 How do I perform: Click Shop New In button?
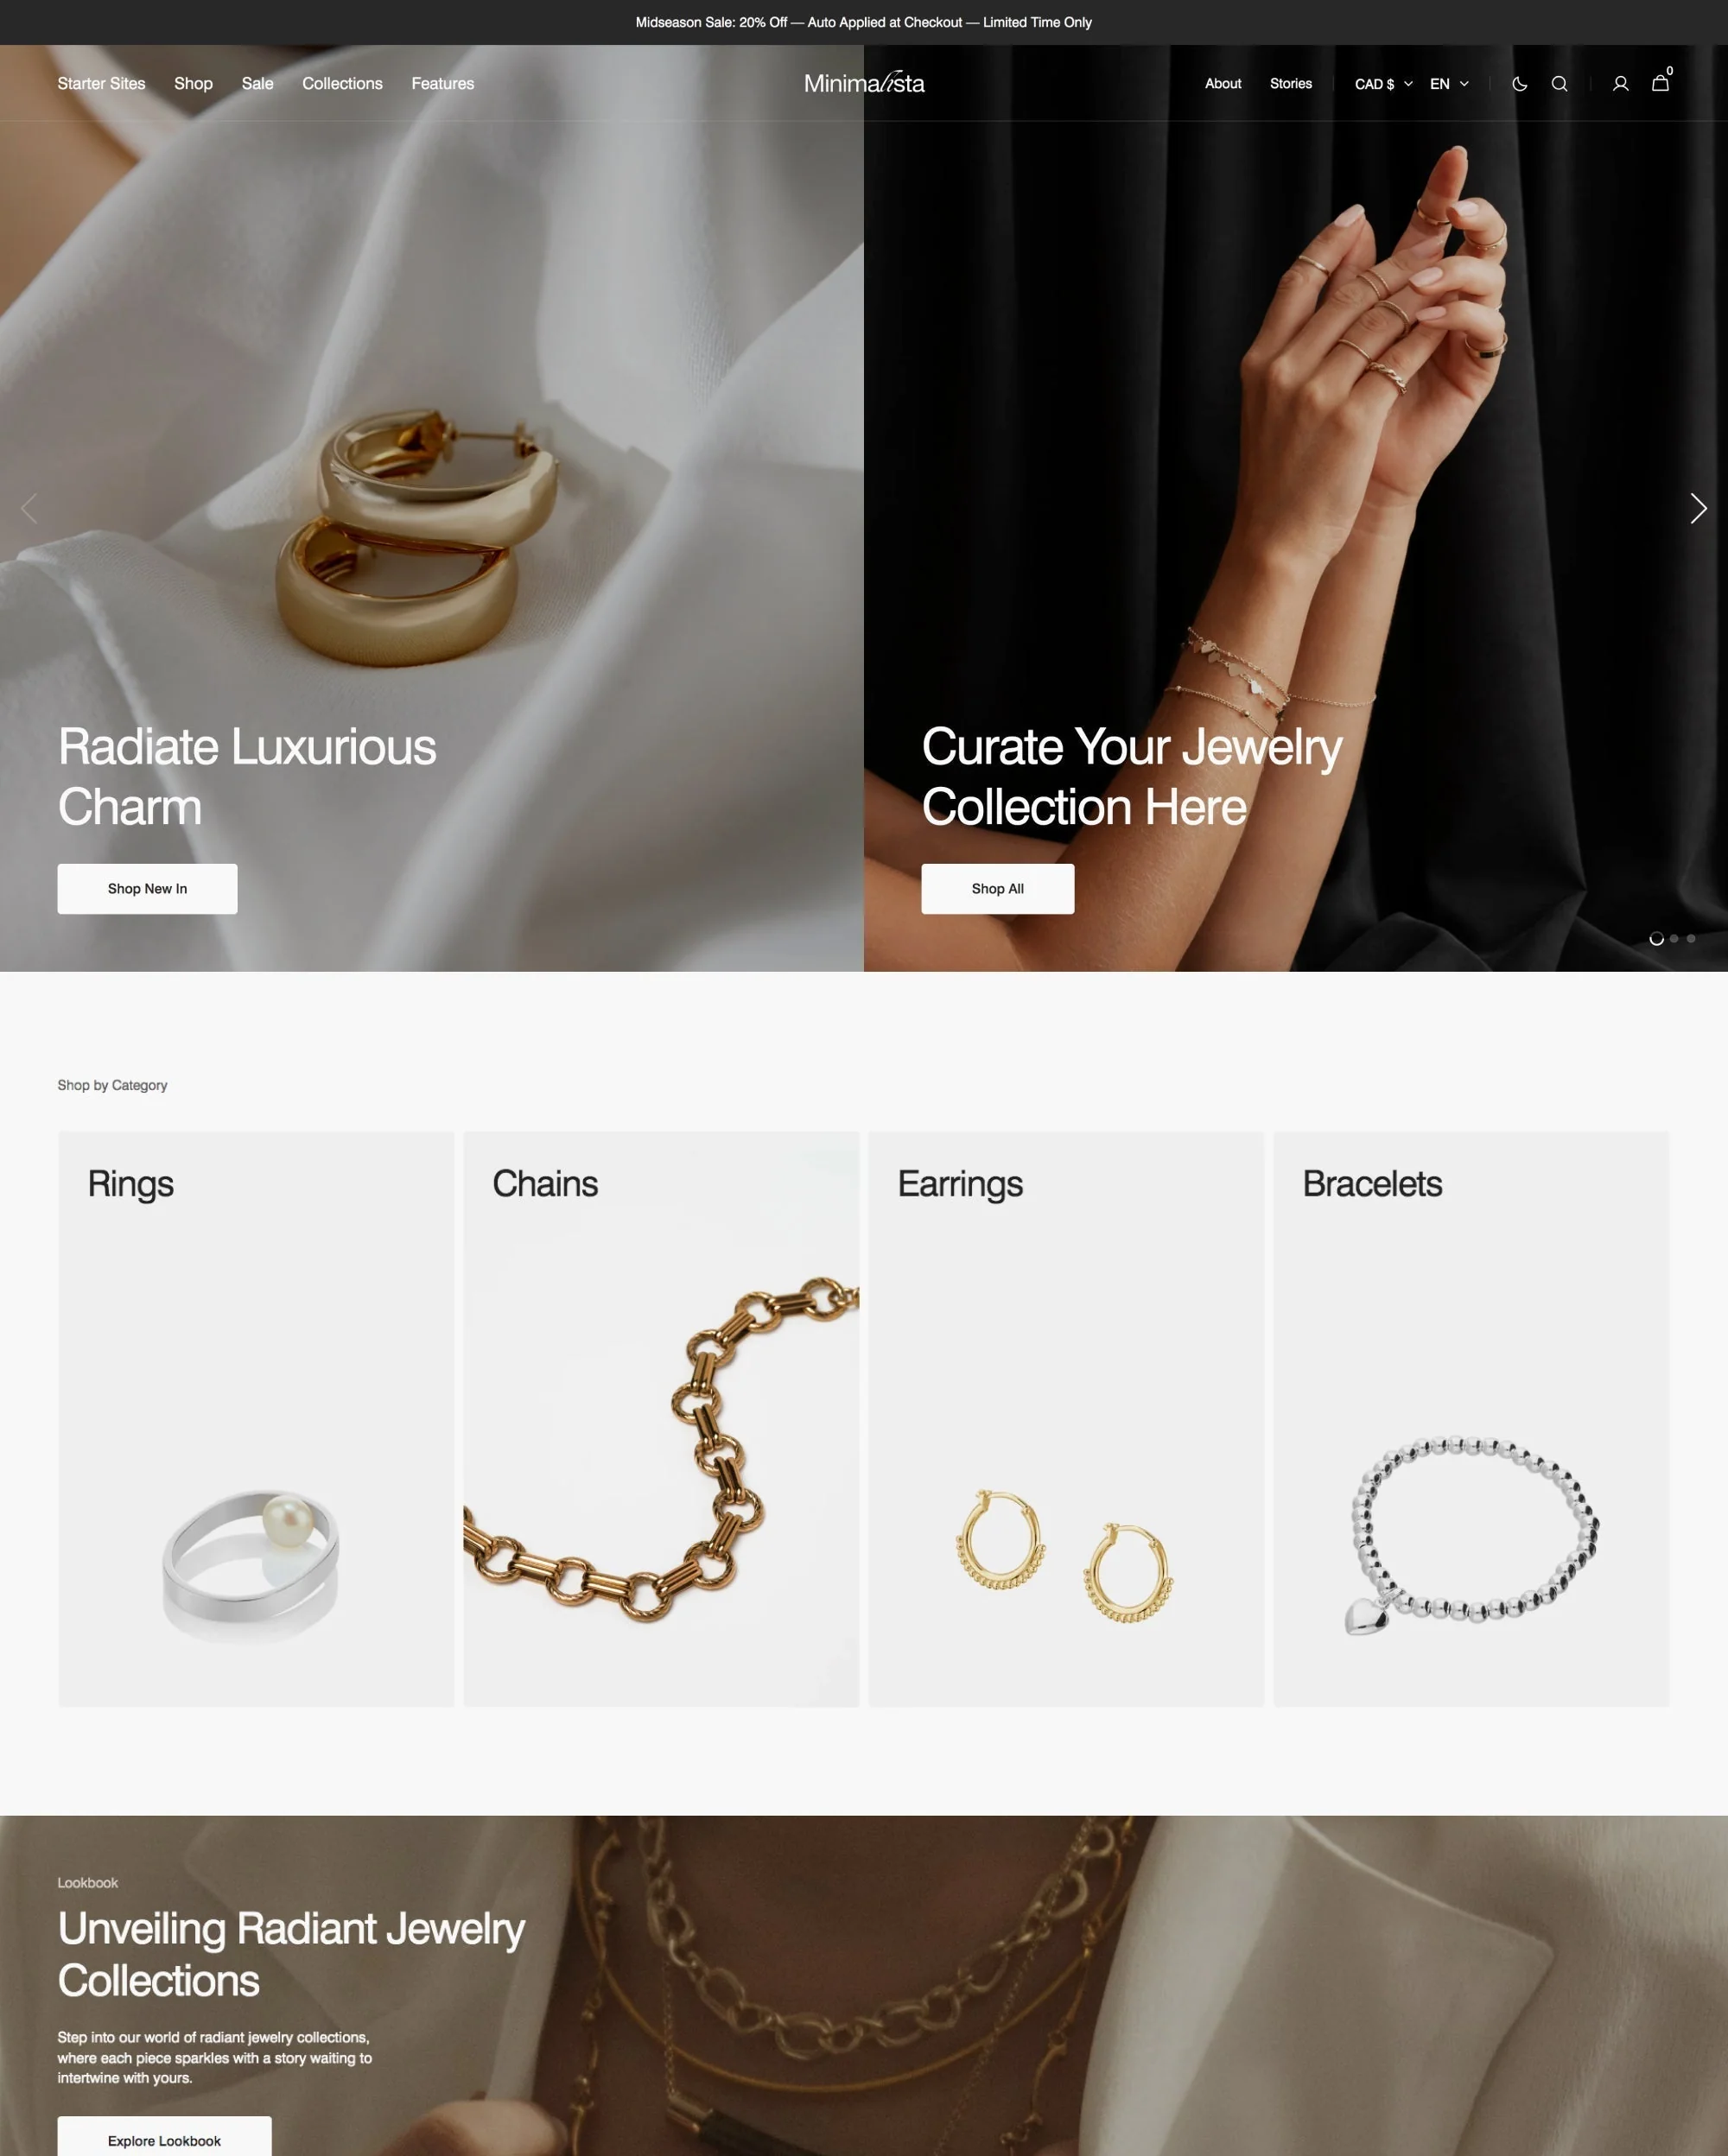click(x=148, y=889)
